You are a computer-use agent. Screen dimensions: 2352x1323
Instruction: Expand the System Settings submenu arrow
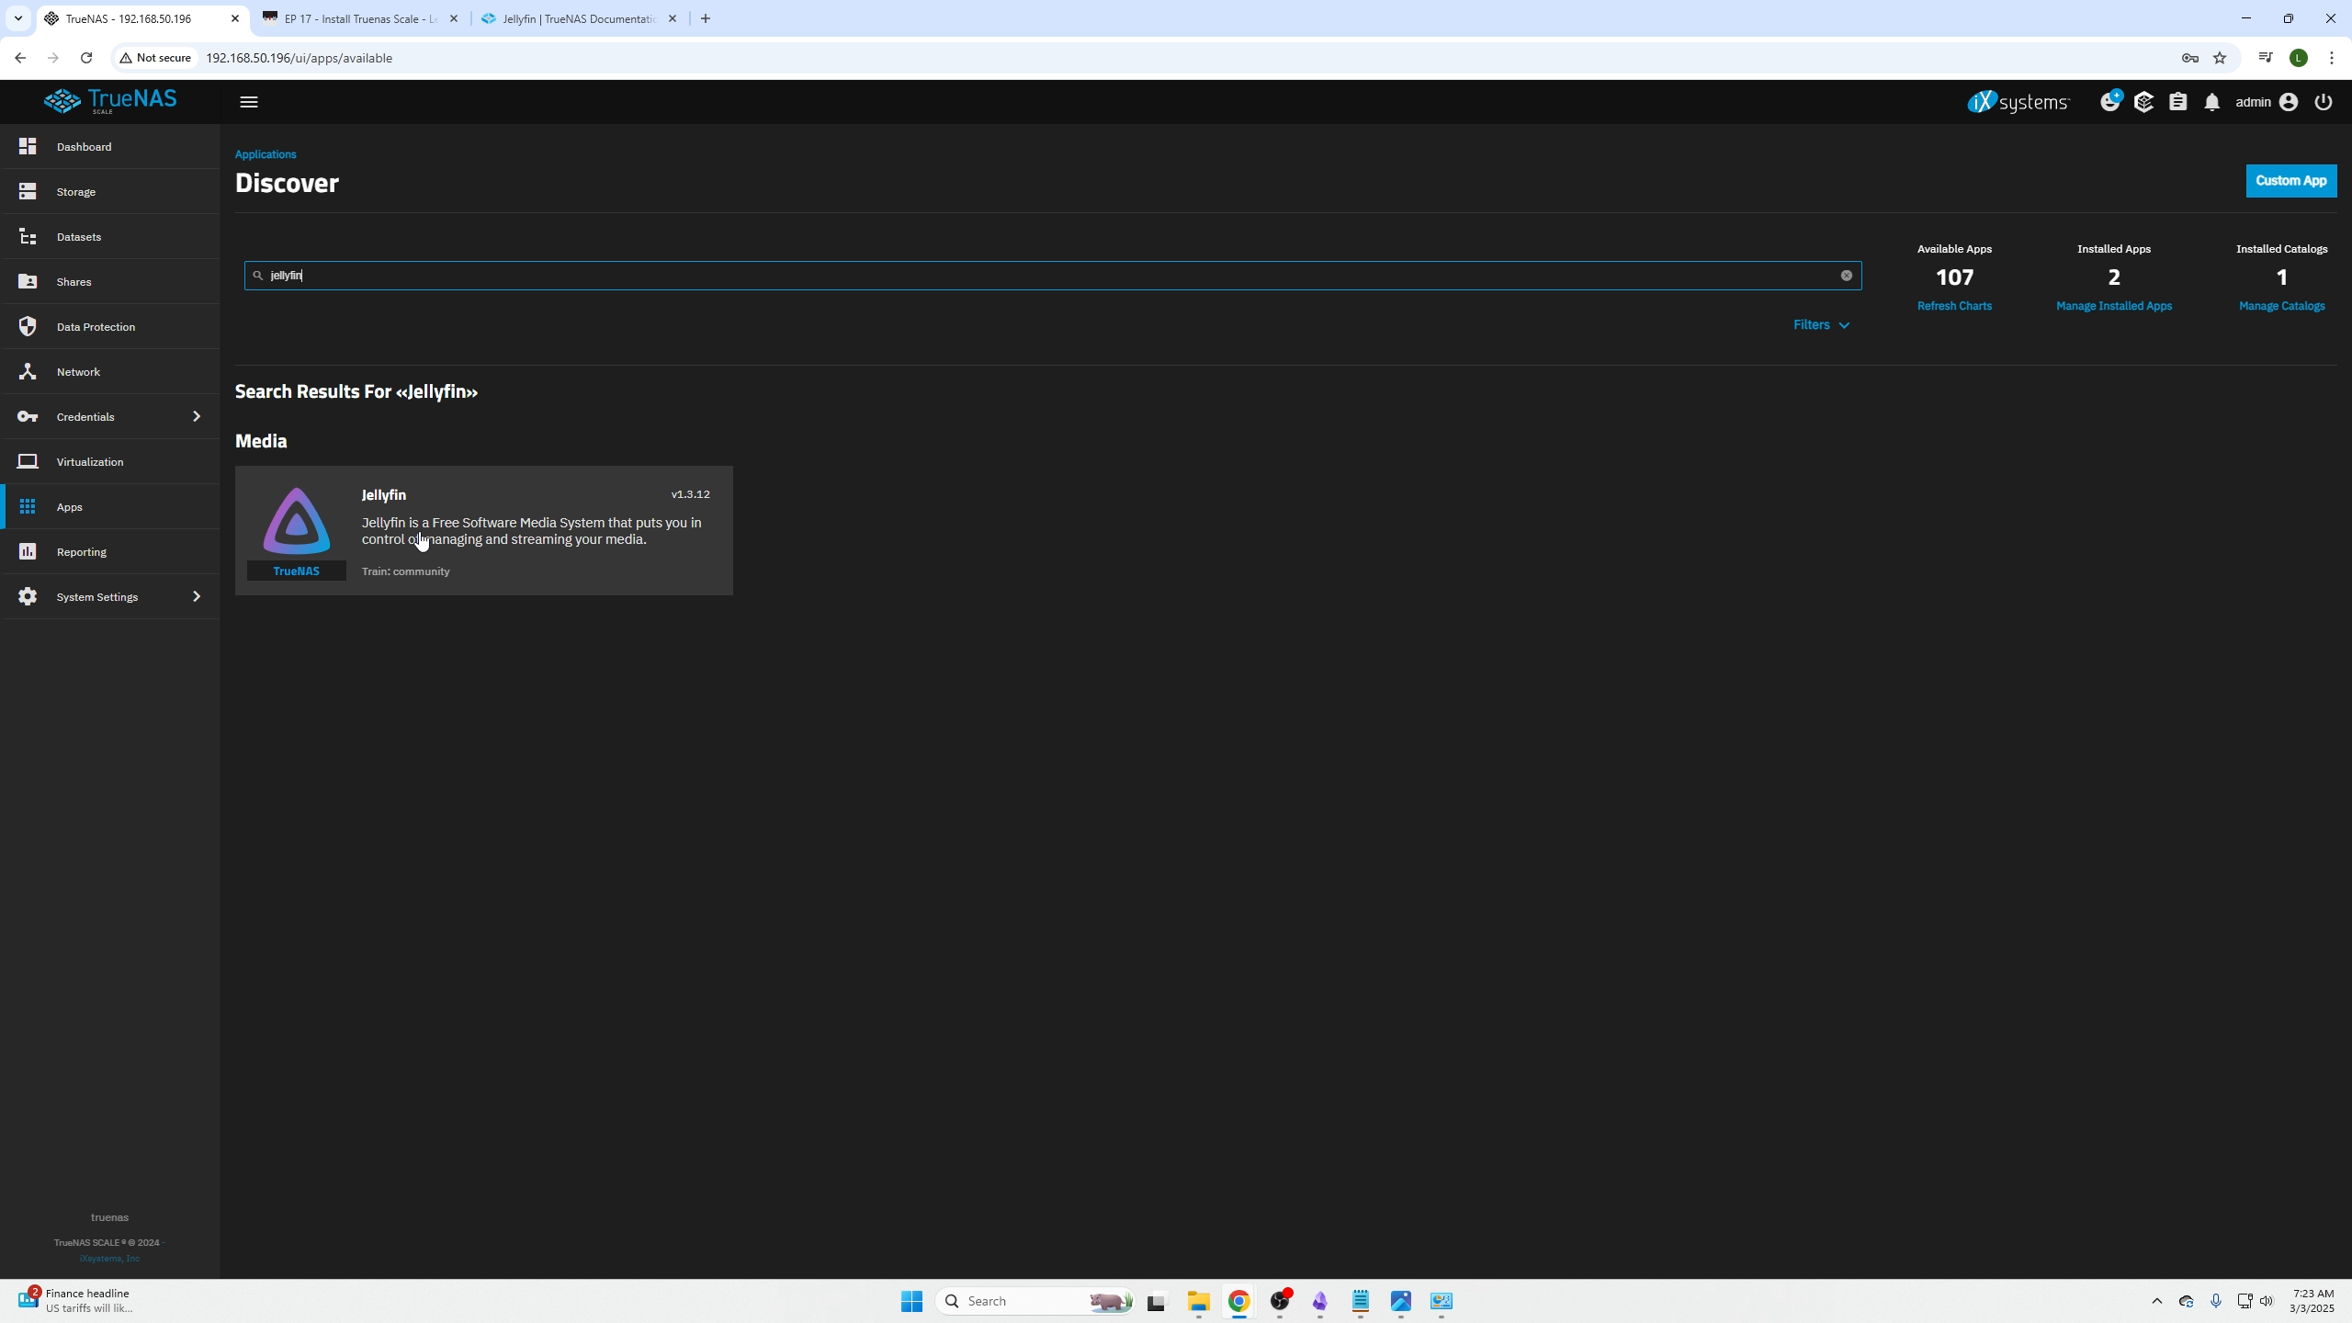[x=197, y=597]
